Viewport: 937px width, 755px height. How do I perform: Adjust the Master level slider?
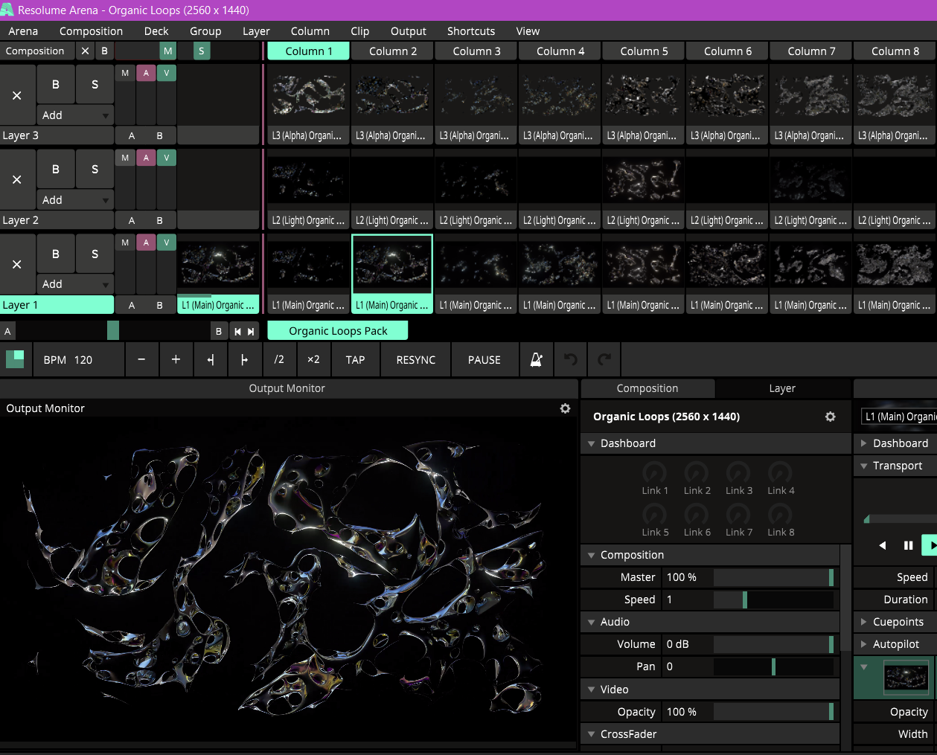click(773, 577)
